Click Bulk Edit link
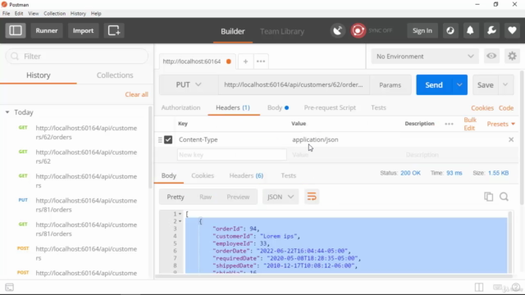 click(x=470, y=124)
